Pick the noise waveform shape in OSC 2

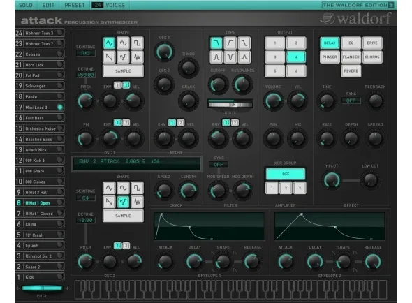(137, 202)
